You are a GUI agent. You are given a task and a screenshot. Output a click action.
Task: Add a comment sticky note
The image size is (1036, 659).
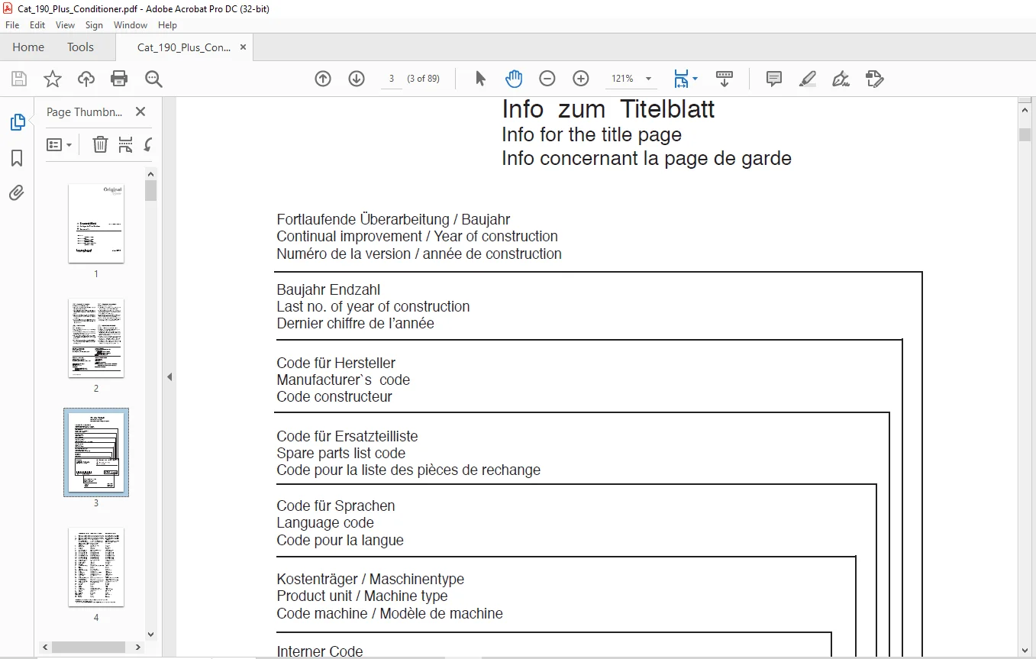(774, 79)
